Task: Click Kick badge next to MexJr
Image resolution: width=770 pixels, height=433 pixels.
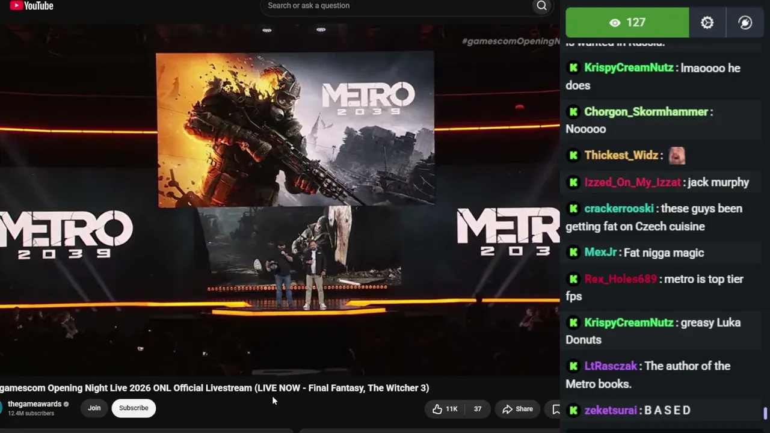Action: pos(573,253)
